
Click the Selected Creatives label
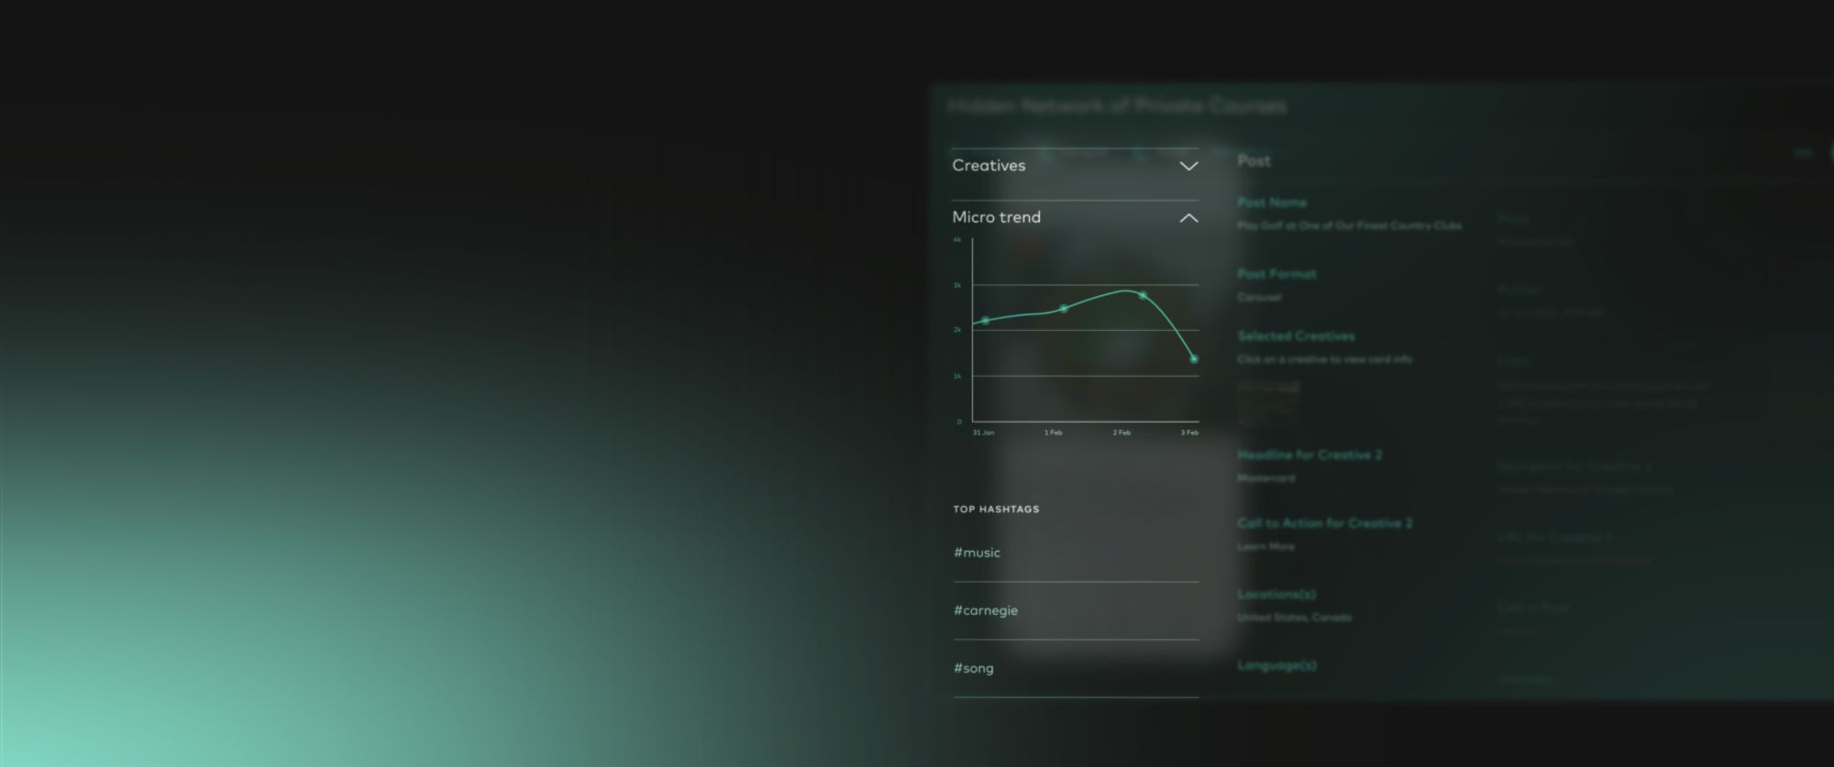(x=1296, y=336)
